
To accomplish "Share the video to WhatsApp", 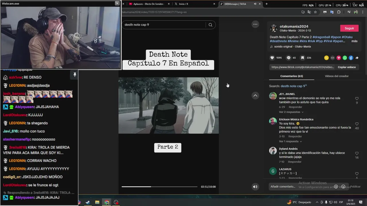I will [x=345, y=58].
